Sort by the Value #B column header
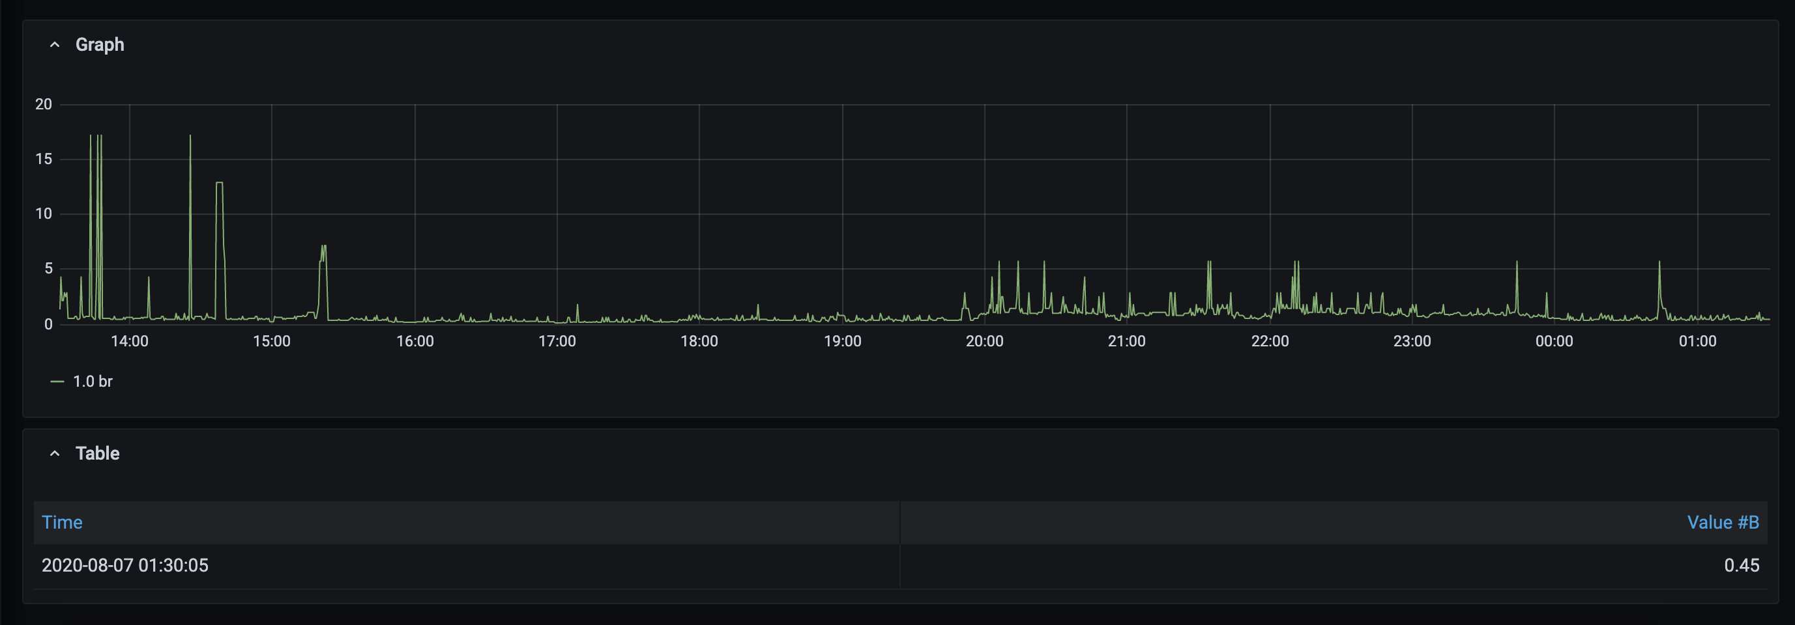The height and width of the screenshot is (625, 1795). point(1723,522)
